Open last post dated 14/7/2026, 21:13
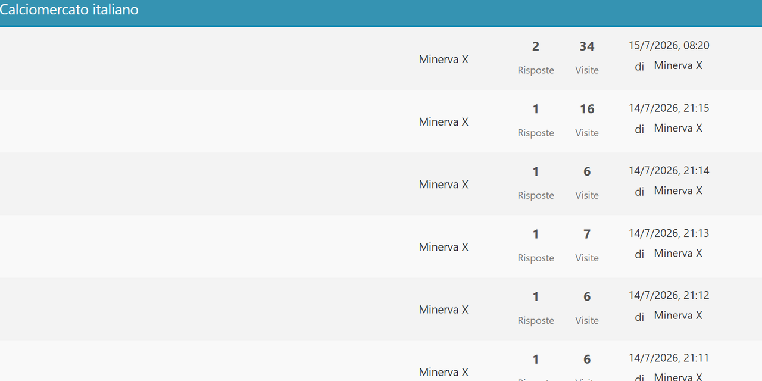The height and width of the screenshot is (381, 762). pos(669,233)
